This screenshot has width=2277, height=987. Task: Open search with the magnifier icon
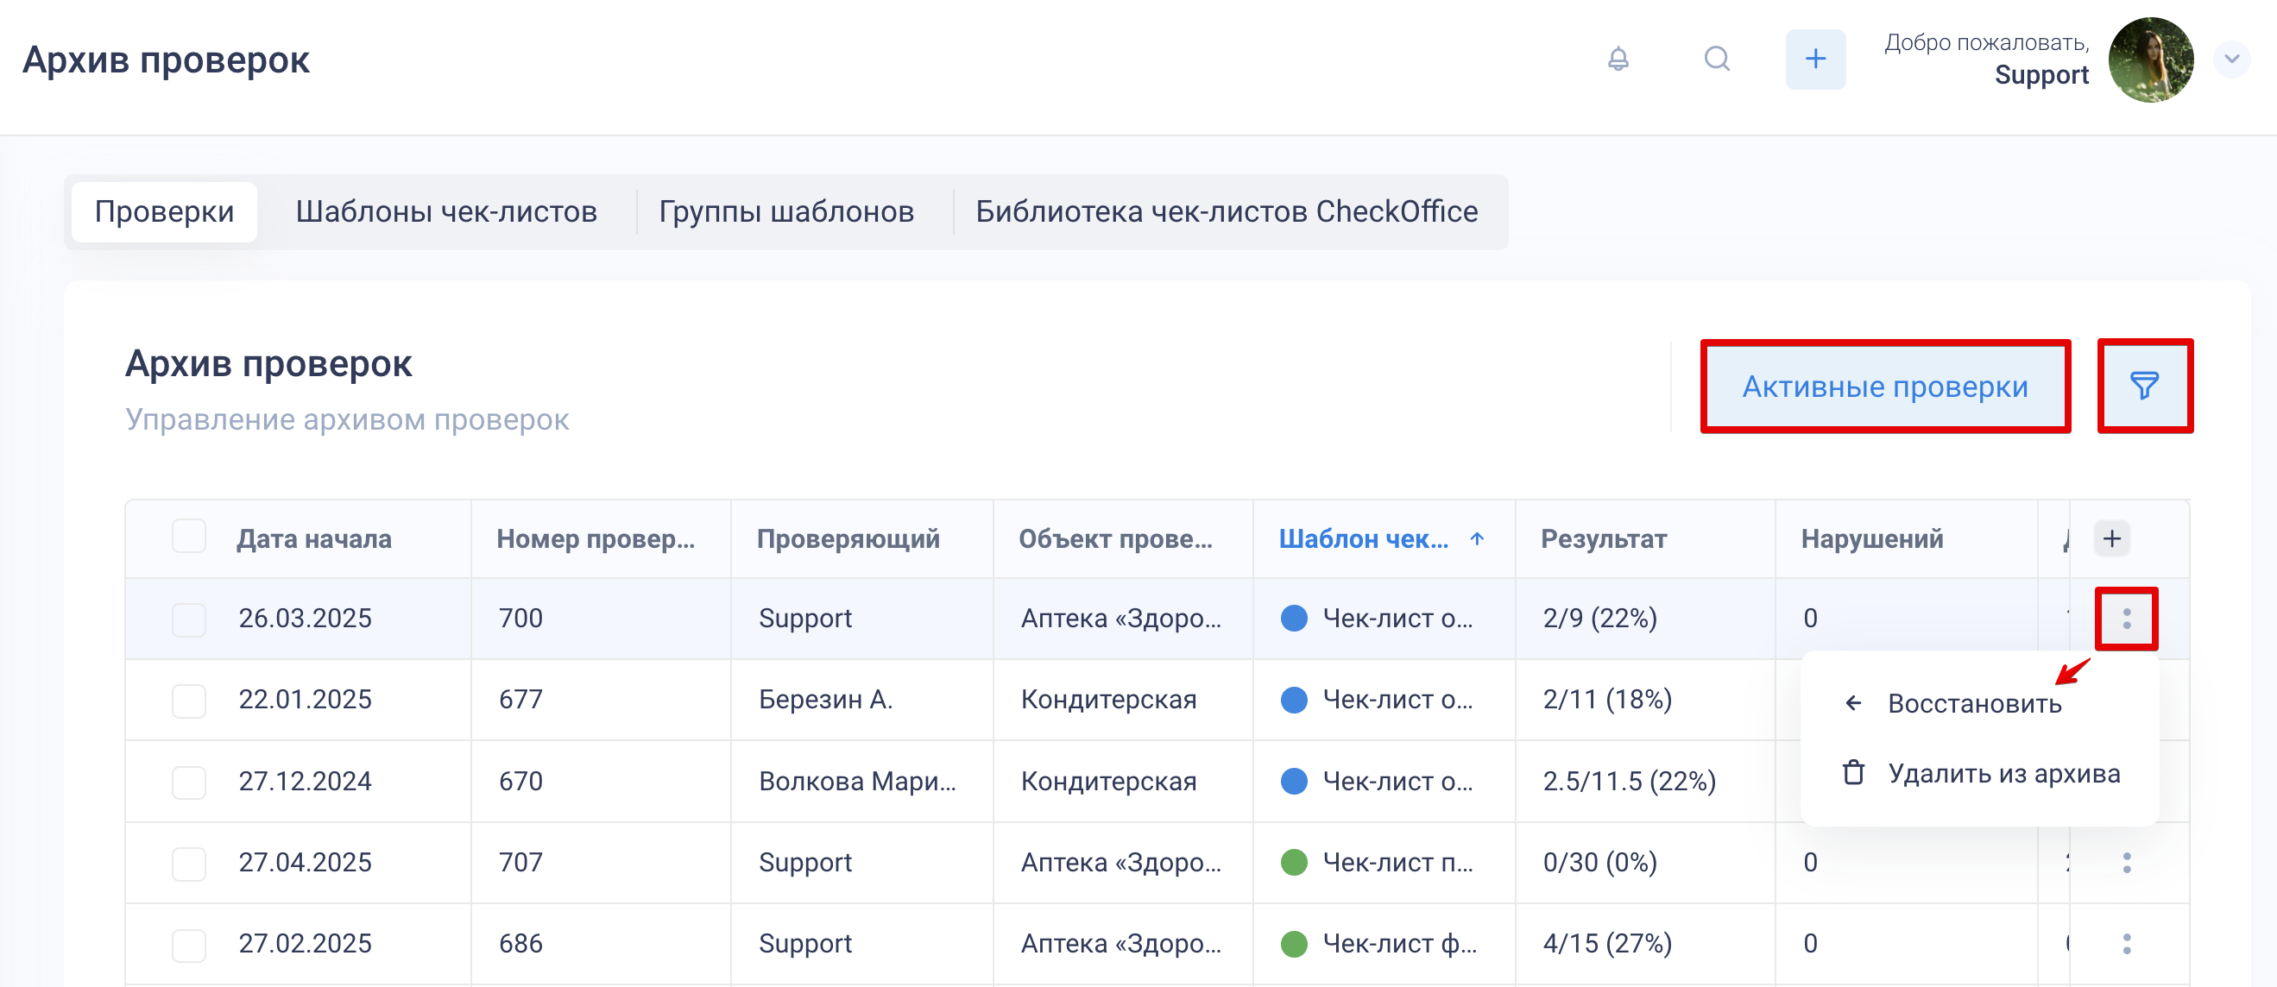pyautogui.click(x=1717, y=60)
